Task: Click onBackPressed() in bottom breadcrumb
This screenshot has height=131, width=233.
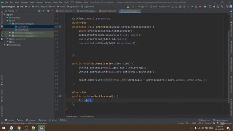Action: click(87, 116)
